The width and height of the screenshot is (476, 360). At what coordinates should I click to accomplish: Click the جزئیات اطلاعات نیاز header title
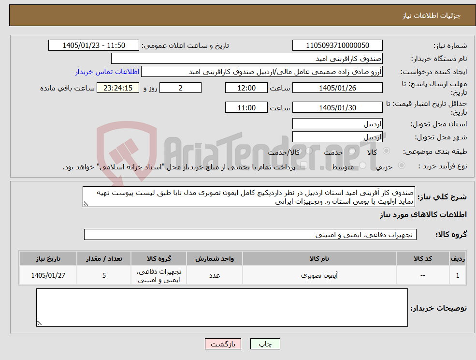pyautogui.click(x=432, y=15)
